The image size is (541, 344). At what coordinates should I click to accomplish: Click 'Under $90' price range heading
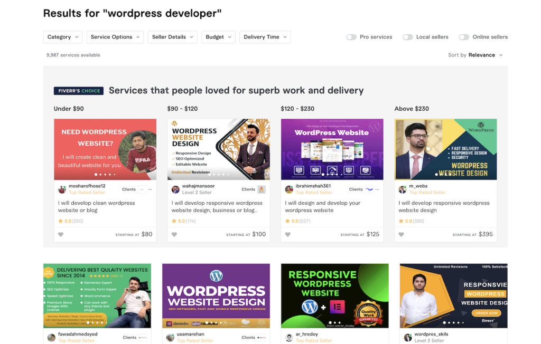[69, 109]
